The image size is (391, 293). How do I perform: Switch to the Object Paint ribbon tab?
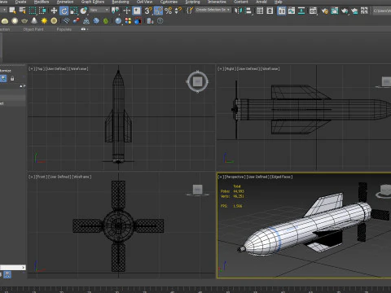point(33,29)
